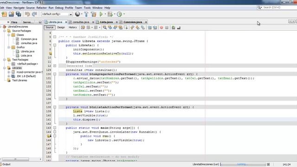Click the Build Project hammer icon
This screenshot has width=297, height=167.
(x=86, y=14)
